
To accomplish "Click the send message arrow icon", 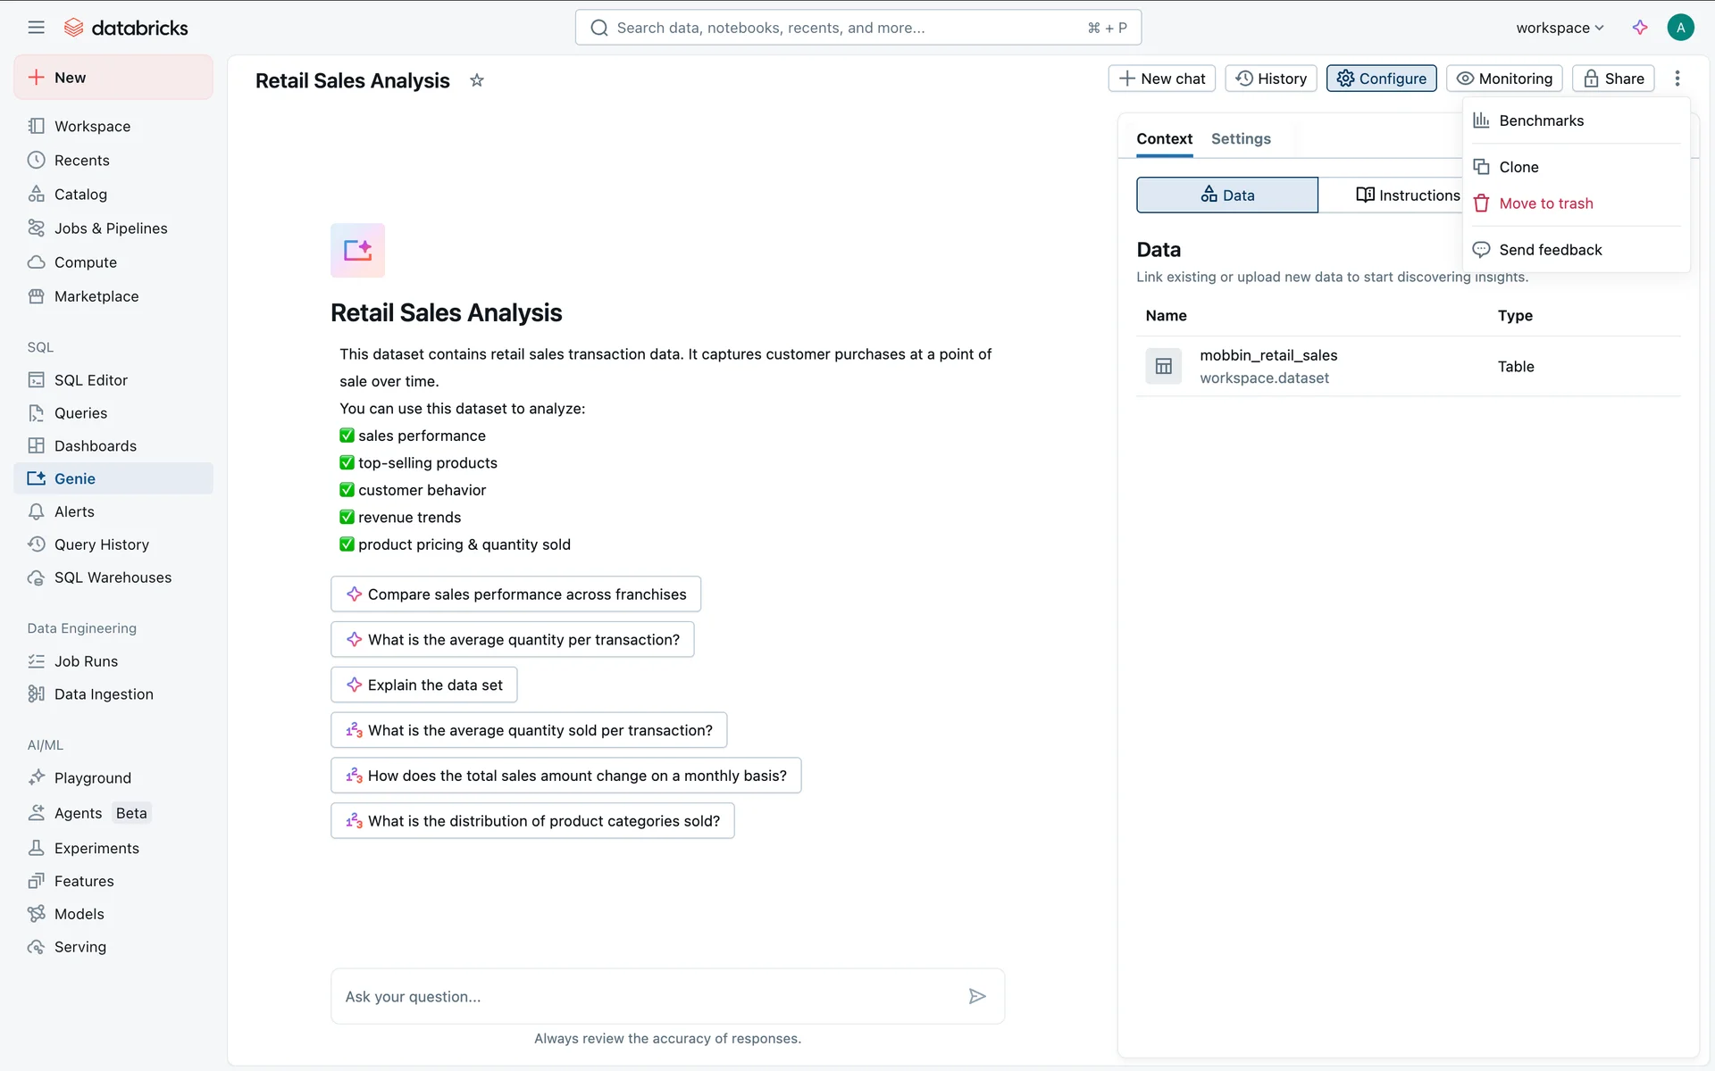I will point(977,996).
